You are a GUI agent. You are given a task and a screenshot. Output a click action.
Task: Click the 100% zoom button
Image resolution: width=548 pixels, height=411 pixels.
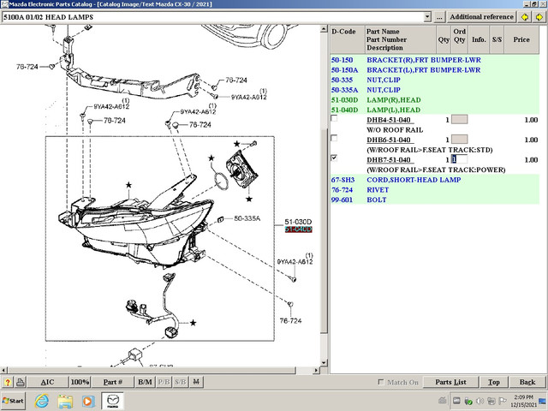point(80,382)
